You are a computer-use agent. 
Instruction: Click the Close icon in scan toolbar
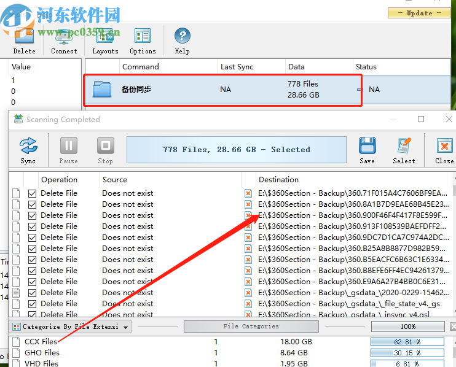(x=444, y=145)
